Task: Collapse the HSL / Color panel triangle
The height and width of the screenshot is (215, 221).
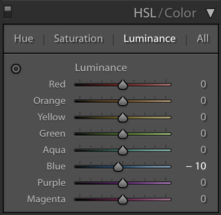Action: pyautogui.click(x=210, y=13)
